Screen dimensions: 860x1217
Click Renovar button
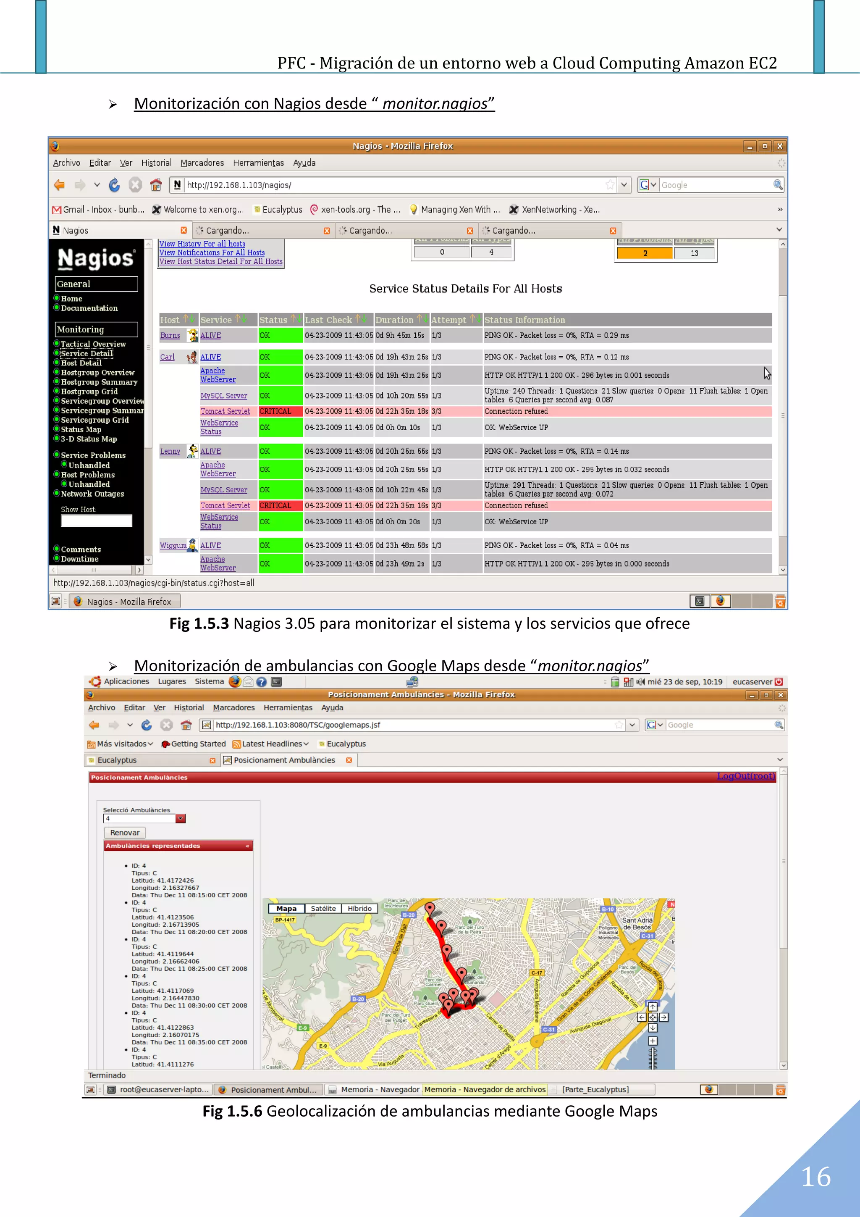125,833
